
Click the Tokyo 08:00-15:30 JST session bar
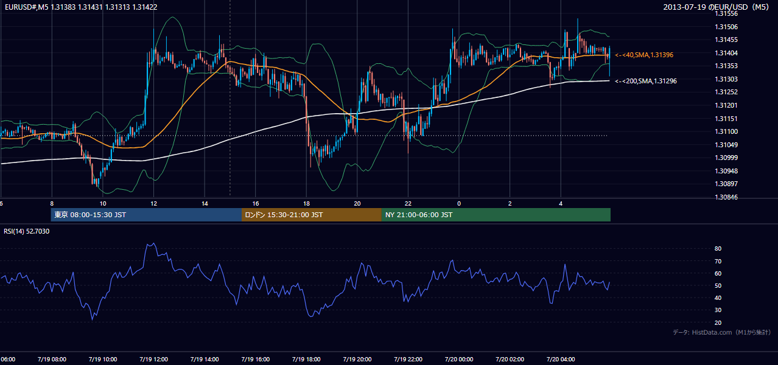tap(146, 215)
